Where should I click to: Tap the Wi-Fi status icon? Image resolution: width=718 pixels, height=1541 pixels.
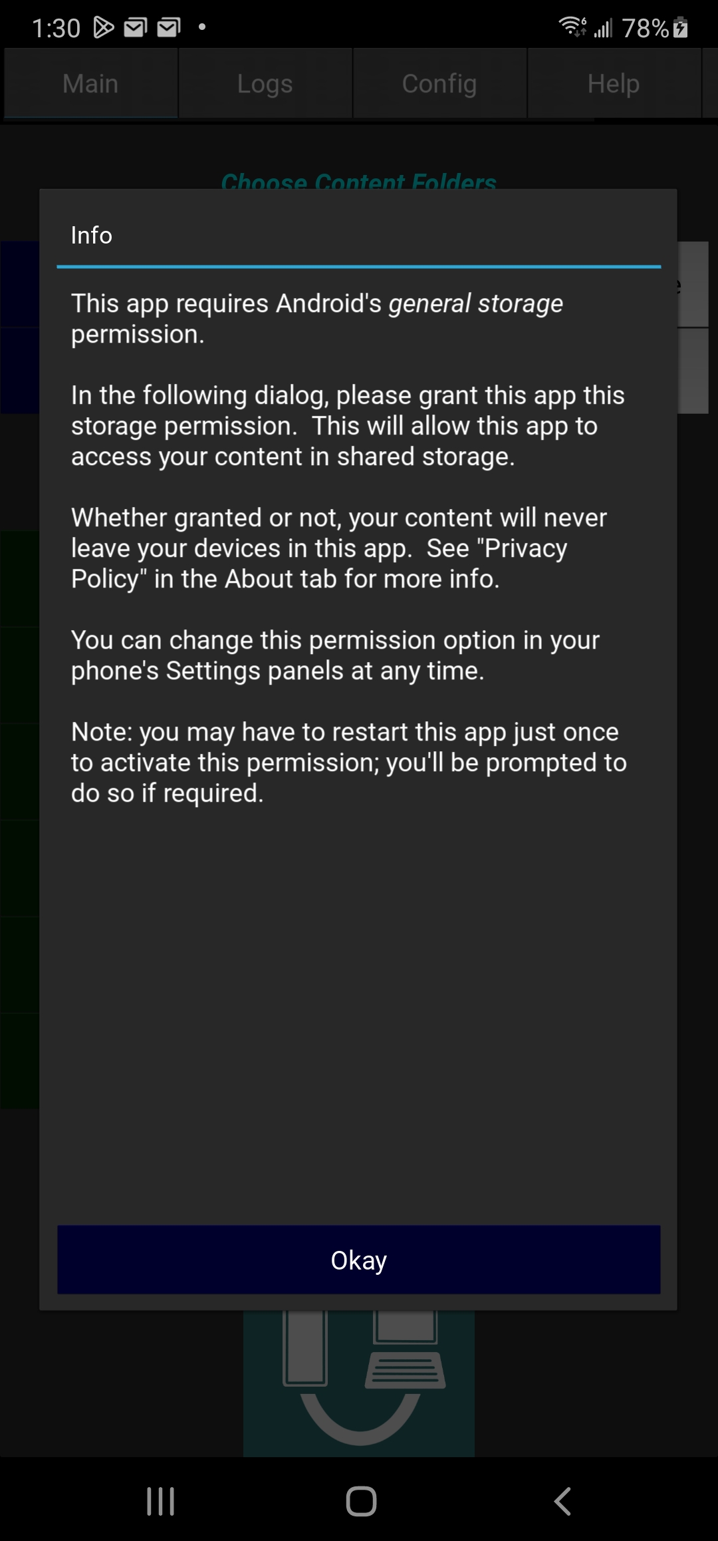pos(572,27)
